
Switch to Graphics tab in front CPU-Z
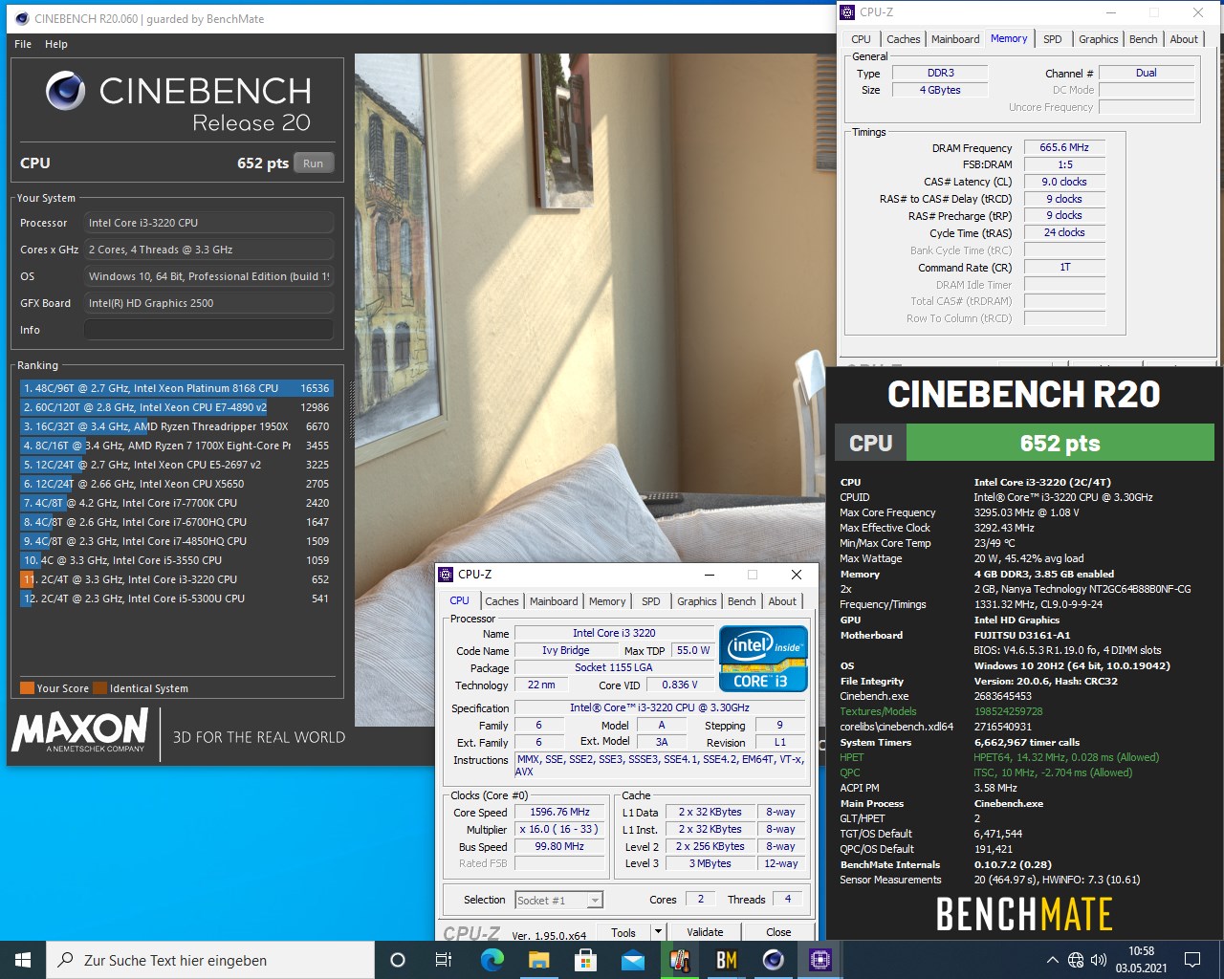click(696, 601)
